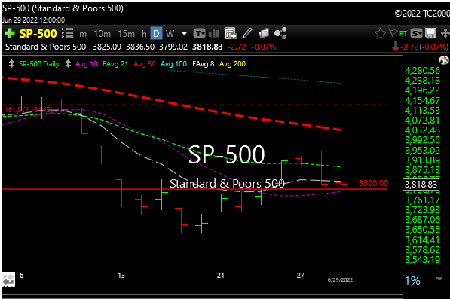Open the notes papers icon
Viewport: 450px width, 299px height.
[264, 34]
